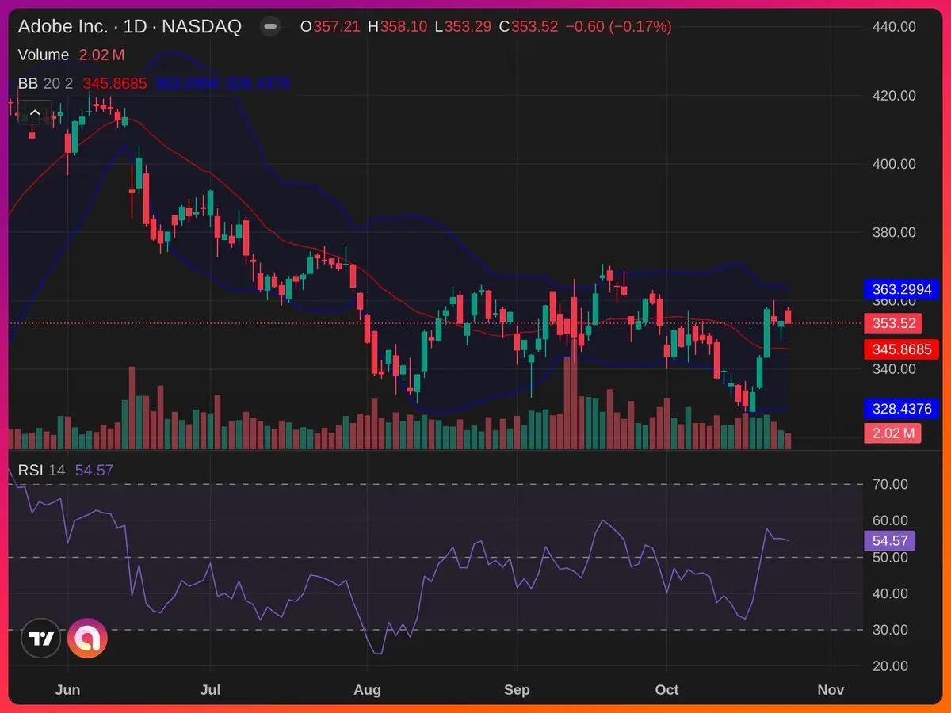Viewport: 951px width, 713px height.
Task: Click the open price value O357.21
Action: pyautogui.click(x=330, y=27)
